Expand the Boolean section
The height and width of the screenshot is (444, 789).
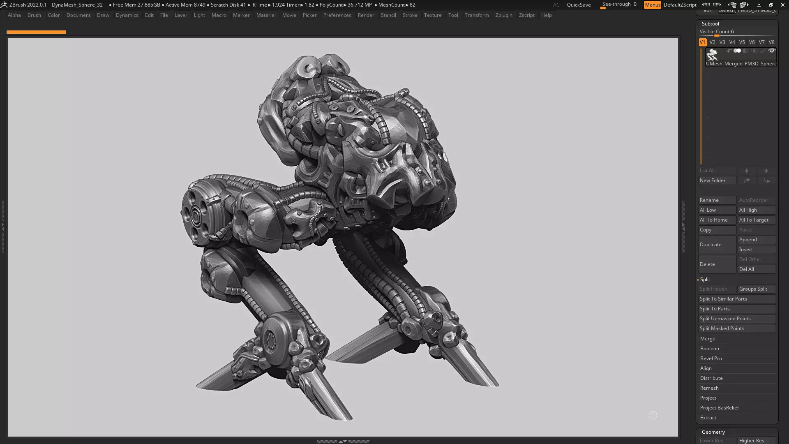[709, 349]
